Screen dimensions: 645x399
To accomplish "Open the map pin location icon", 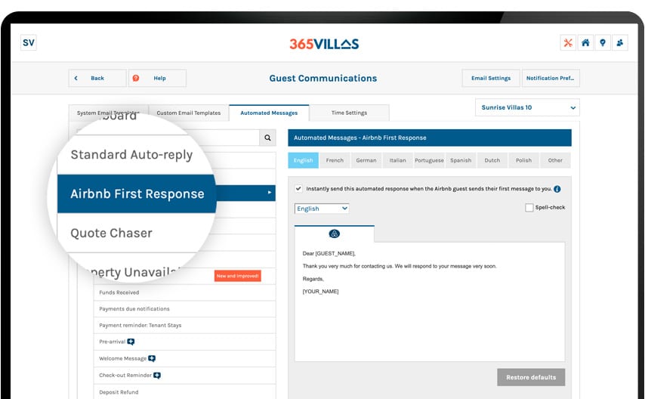I will pos(603,43).
